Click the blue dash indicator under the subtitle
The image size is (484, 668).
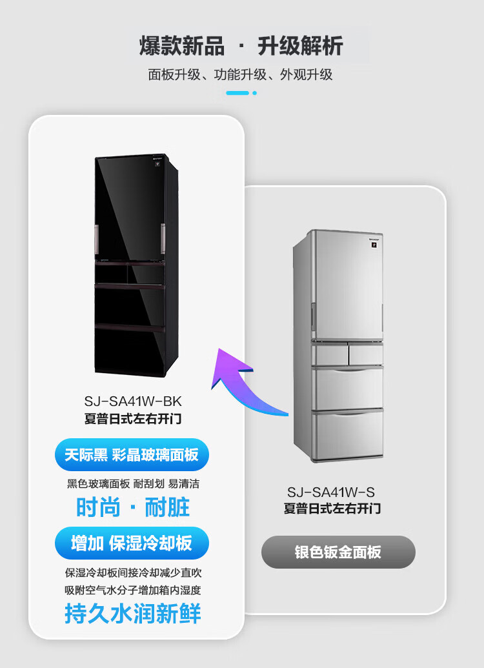tap(237, 93)
